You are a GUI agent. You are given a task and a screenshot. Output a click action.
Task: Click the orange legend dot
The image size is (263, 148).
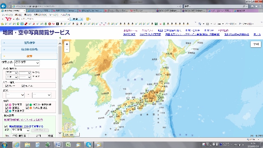point(31,108)
